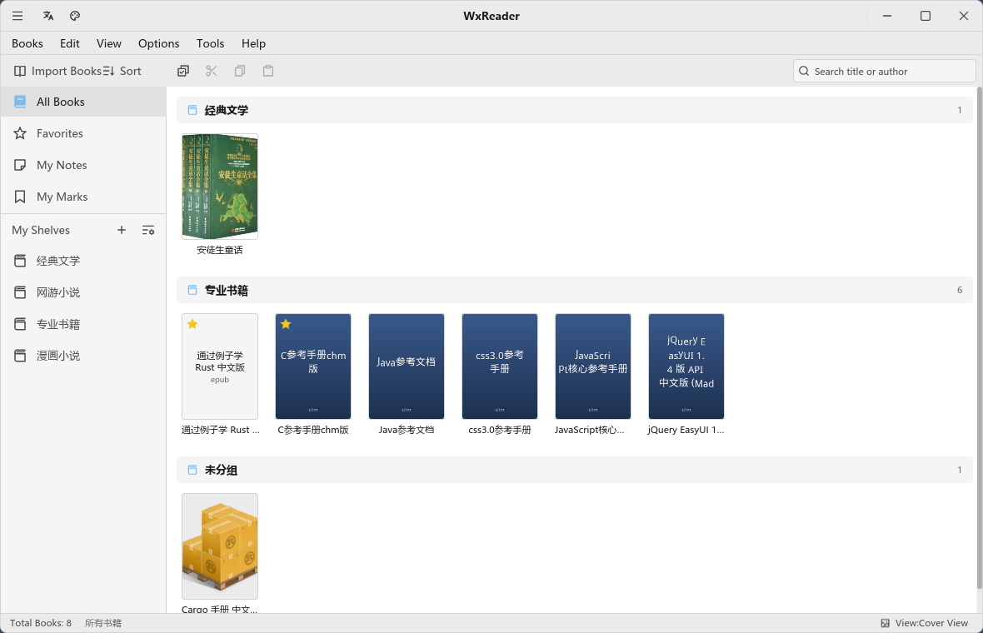
Task: Click the Java参考文档 title label
Action: [x=407, y=430]
